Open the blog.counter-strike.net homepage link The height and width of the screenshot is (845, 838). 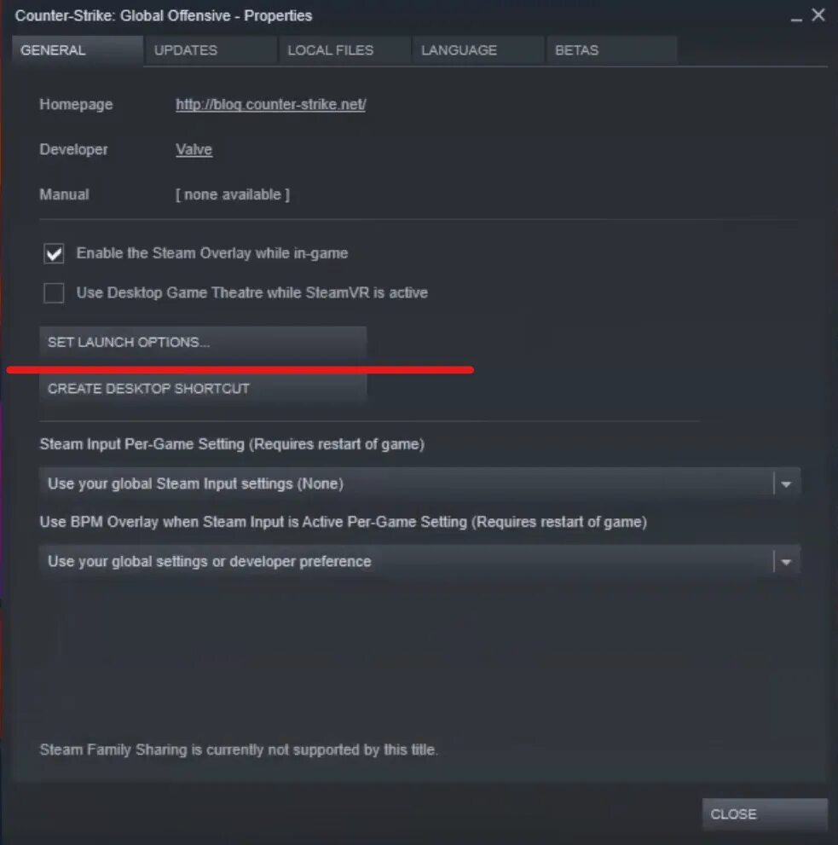pos(270,104)
